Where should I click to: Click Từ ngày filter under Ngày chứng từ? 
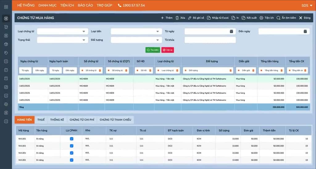(x=25, y=70)
